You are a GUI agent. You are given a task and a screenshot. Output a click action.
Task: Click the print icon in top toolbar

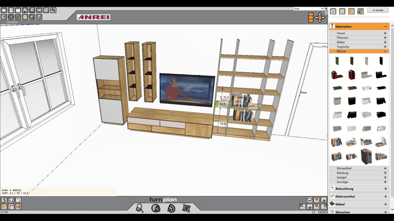pyautogui.click(x=32, y=10)
